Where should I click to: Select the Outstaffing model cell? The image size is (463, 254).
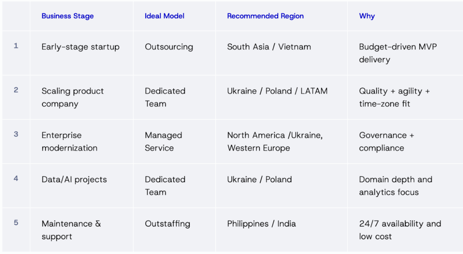click(x=167, y=223)
